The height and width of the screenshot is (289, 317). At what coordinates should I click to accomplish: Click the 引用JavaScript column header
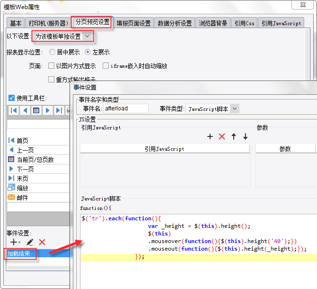pyautogui.click(x=165, y=149)
